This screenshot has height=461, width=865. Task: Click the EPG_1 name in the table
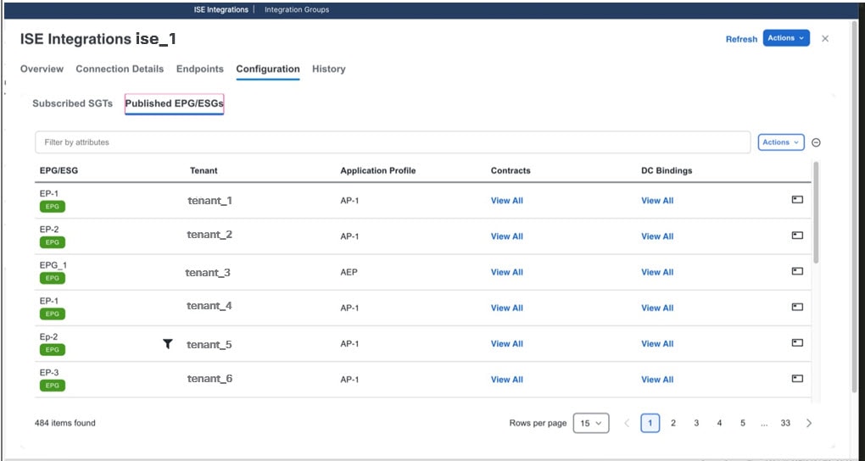[x=53, y=265]
